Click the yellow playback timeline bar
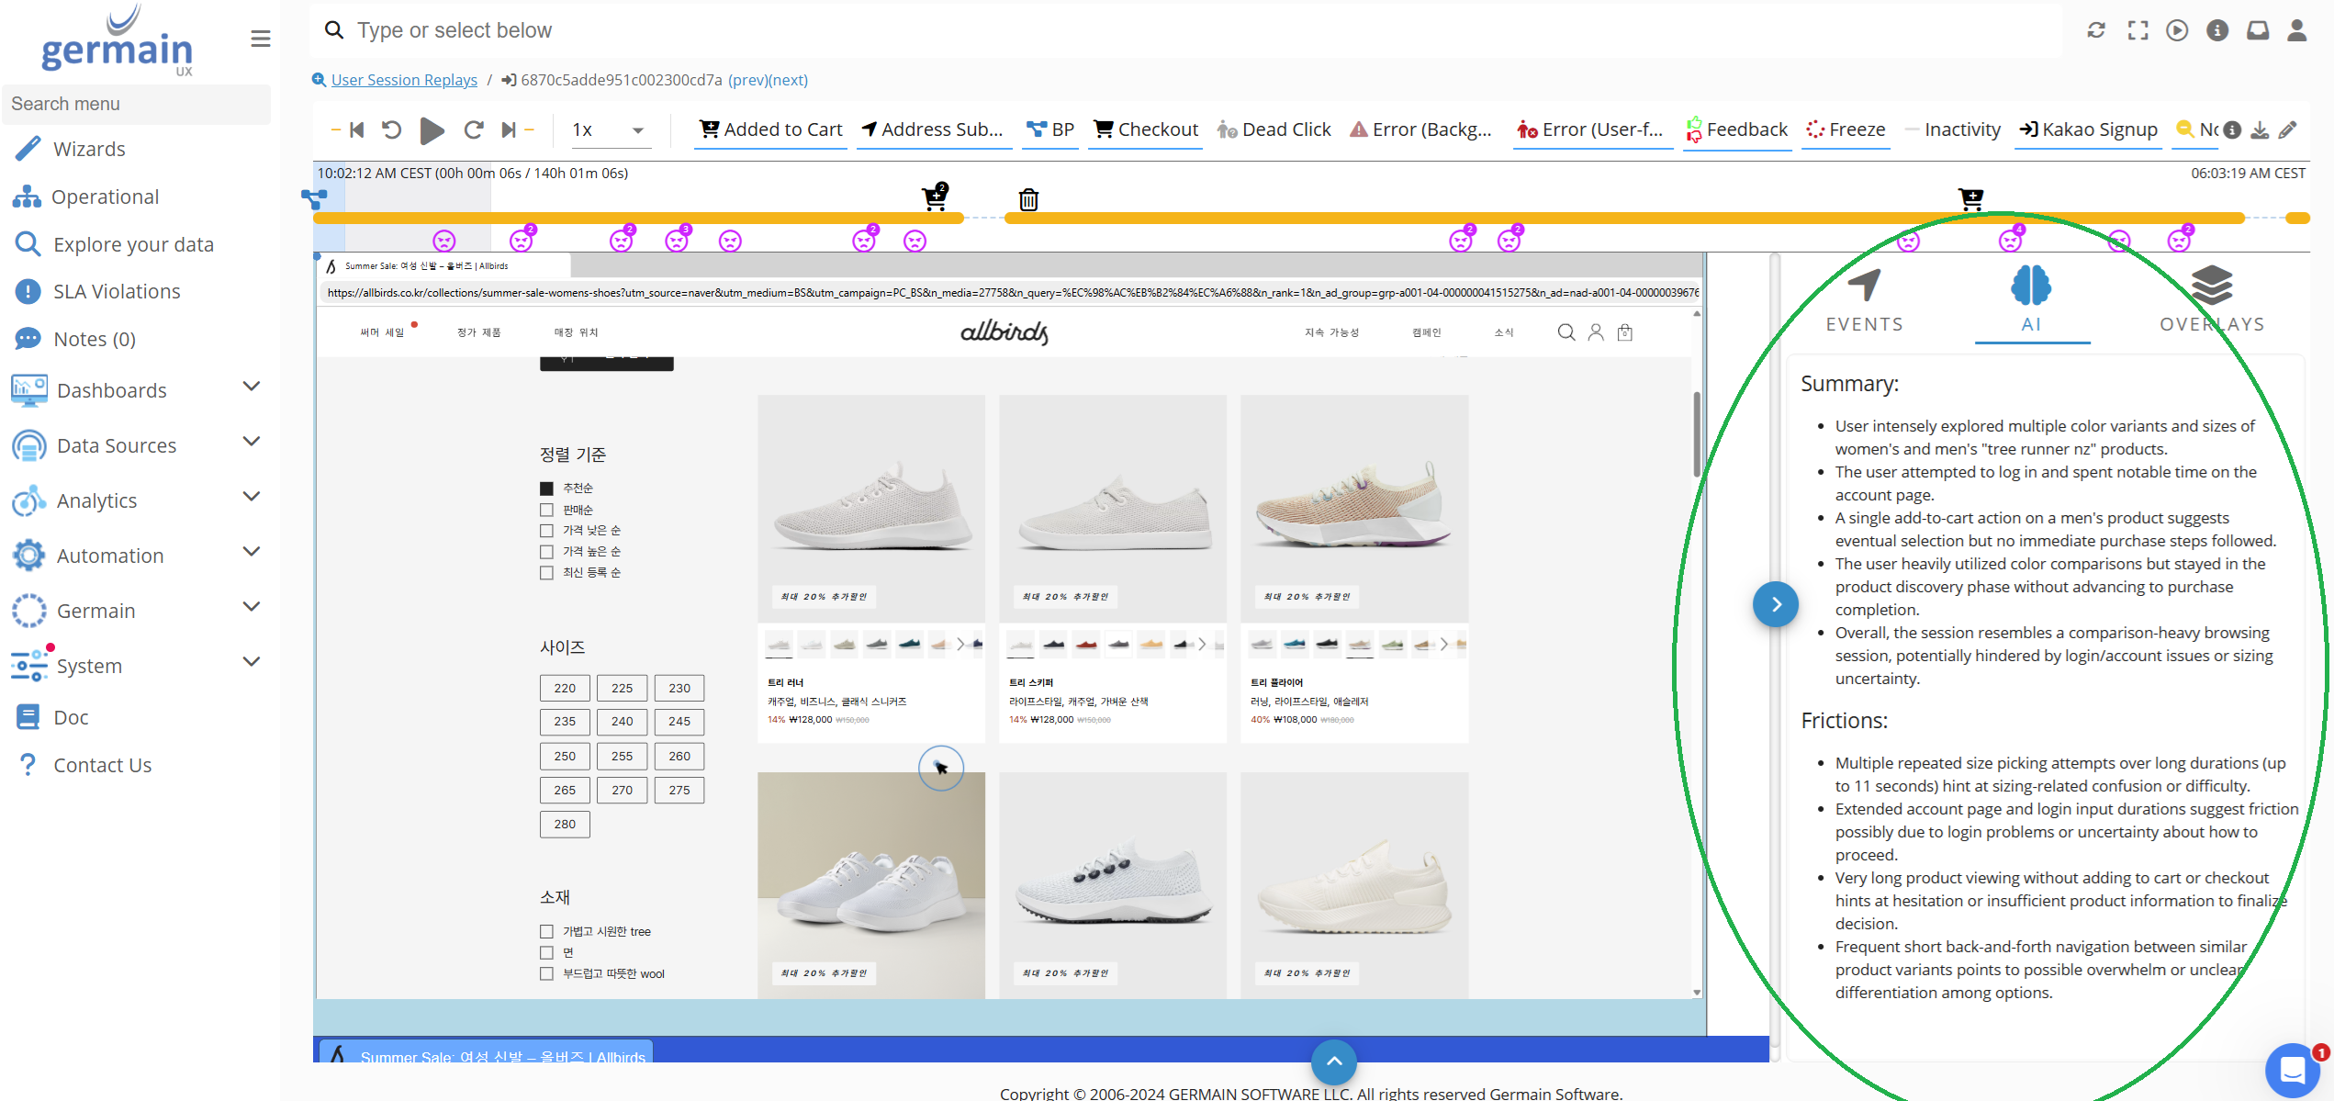 (x=1285, y=218)
